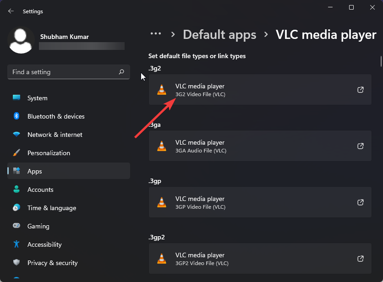Click the Network wifi icon
Image resolution: width=383 pixels, height=282 pixels.
[x=16, y=134]
